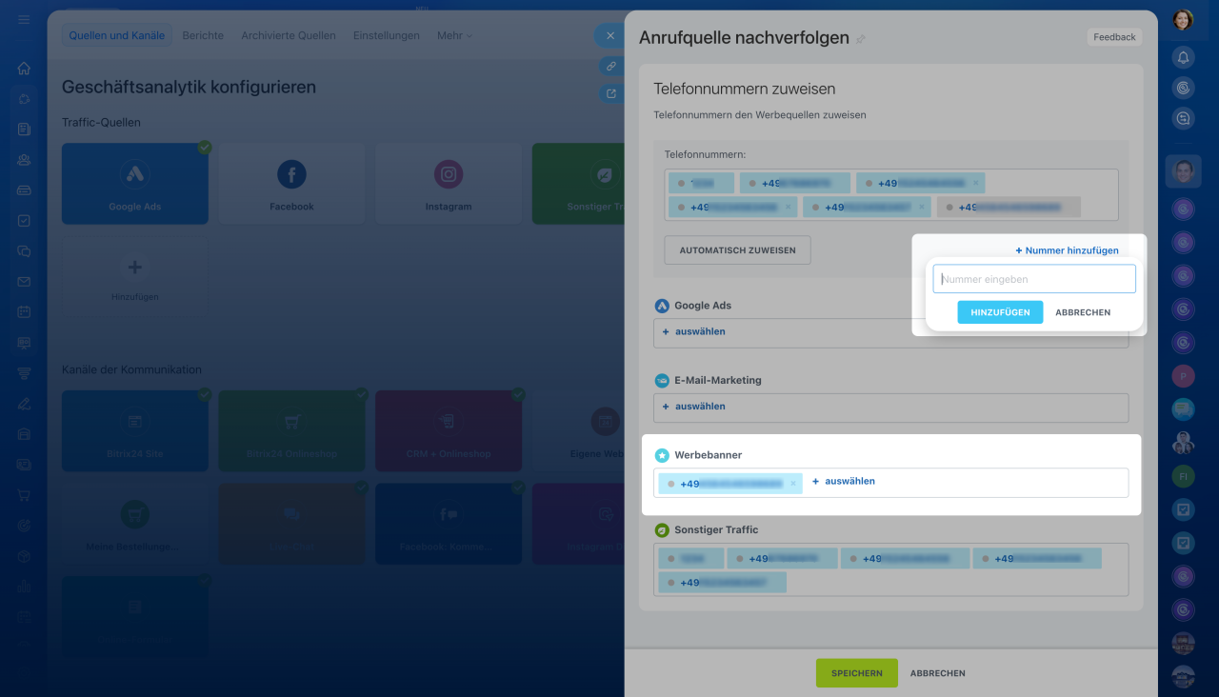Screen dimensions: 1219x697
Task: Open the "FI" avatar in right bar
Action: click(1184, 476)
